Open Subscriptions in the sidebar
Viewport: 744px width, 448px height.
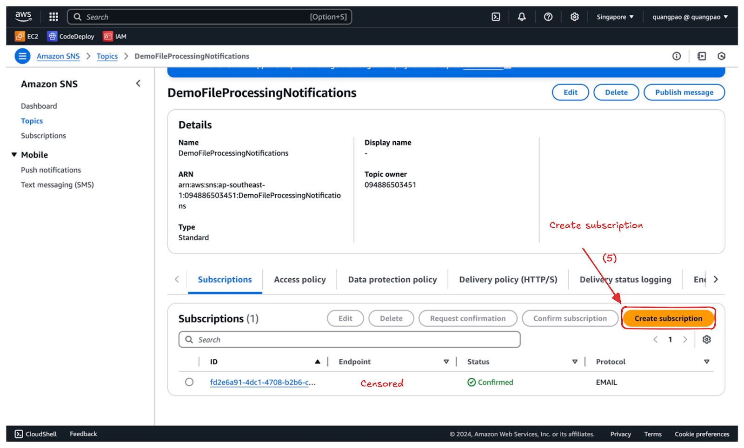pos(43,136)
